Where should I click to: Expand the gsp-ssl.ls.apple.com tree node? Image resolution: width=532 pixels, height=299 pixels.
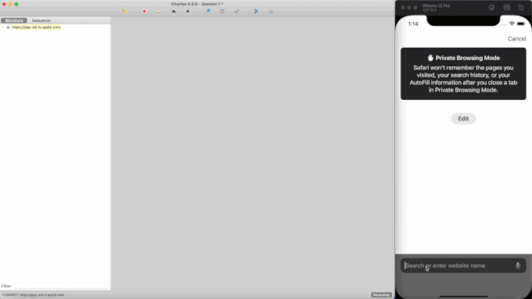tap(3, 27)
